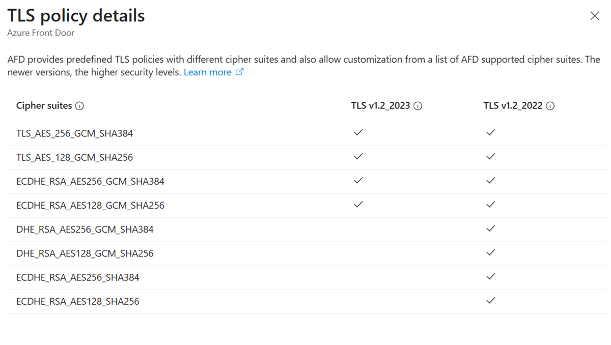
Task: Click the TLS v1.2_2022 checkmark for TLS_AES_256_GCM_SHA384
Action: click(490, 132)
